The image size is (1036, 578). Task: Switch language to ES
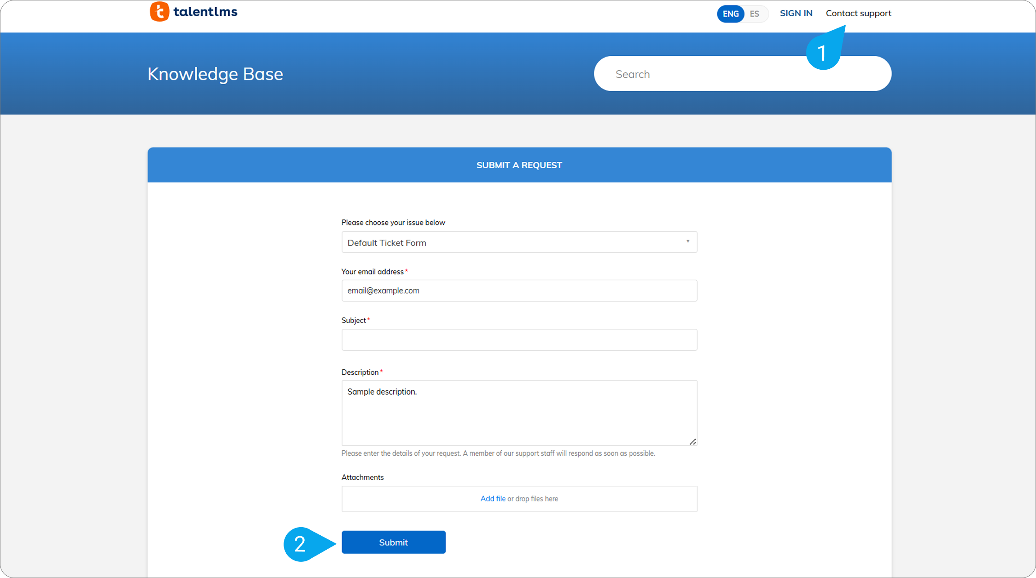coord(755,13)
